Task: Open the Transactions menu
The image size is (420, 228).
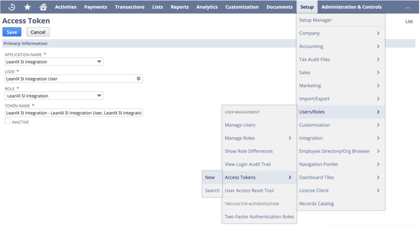Action: pos(130,7)
